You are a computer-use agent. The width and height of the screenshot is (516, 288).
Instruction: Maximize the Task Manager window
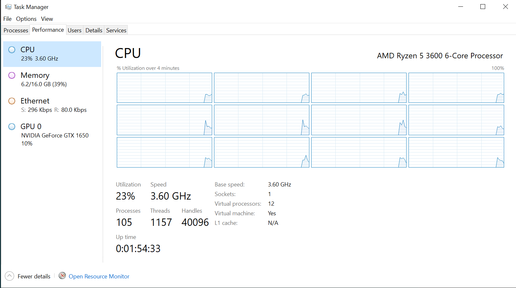(483, 7)
